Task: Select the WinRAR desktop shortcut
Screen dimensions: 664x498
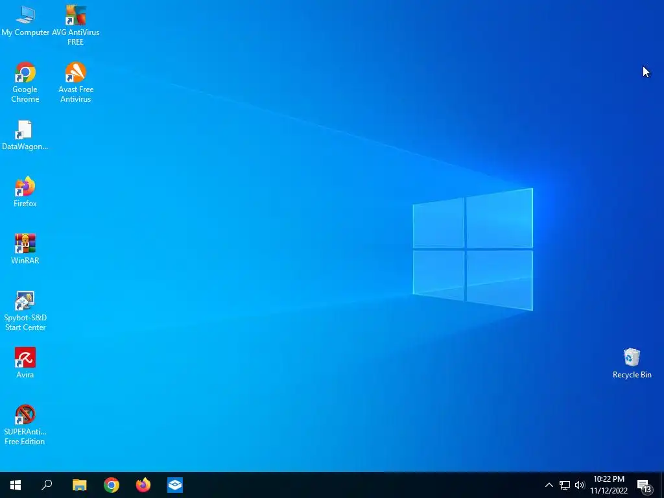Action: (x=25, y=249)
